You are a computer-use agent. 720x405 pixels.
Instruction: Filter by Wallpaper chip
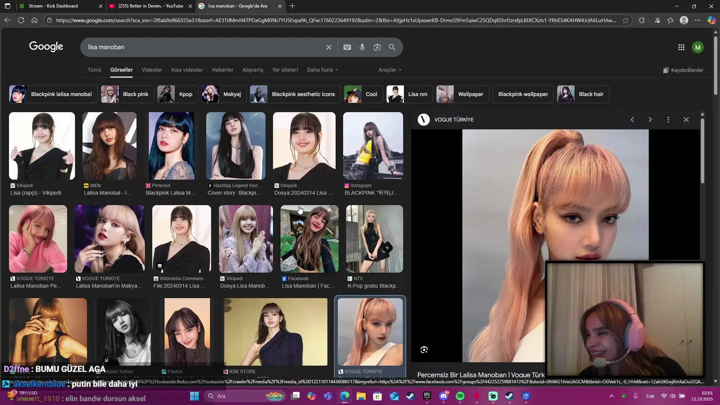pyautogui.click(x=462, y=94)
